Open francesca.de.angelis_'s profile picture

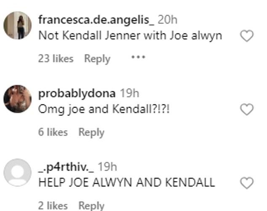17,25
